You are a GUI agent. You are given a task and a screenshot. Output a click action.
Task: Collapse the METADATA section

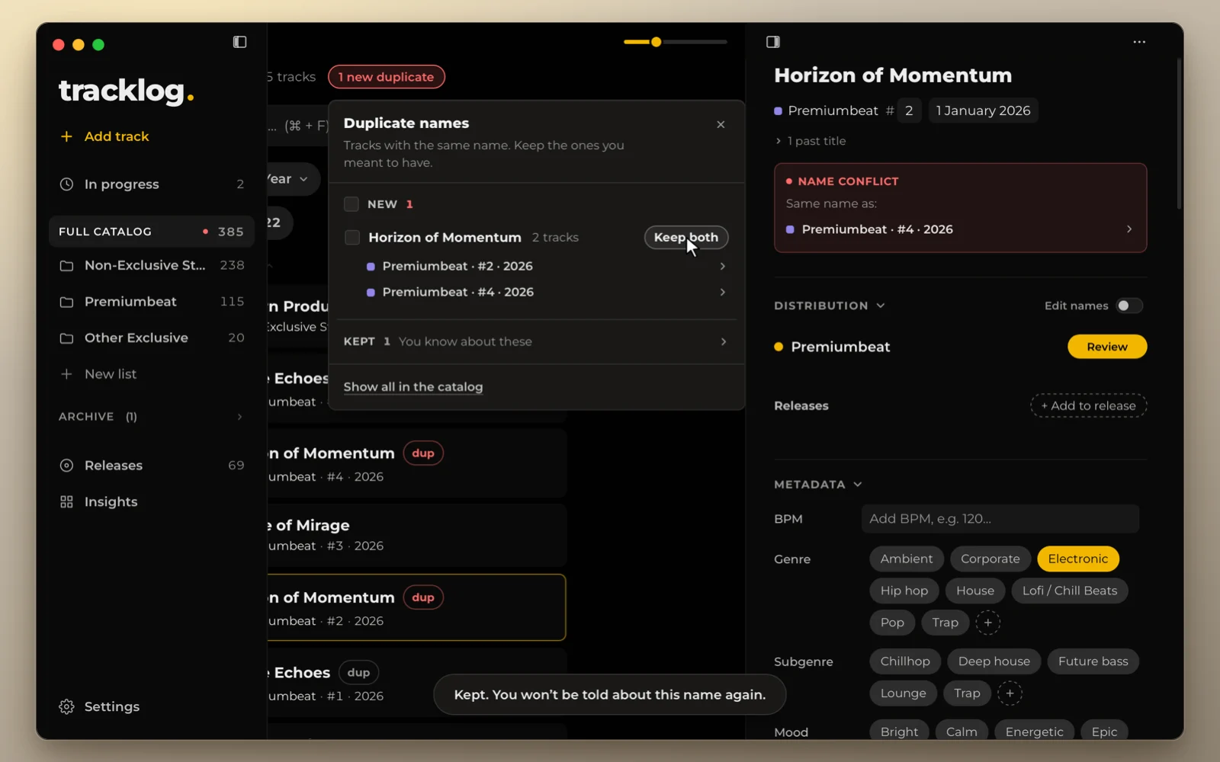pos(817,485)
